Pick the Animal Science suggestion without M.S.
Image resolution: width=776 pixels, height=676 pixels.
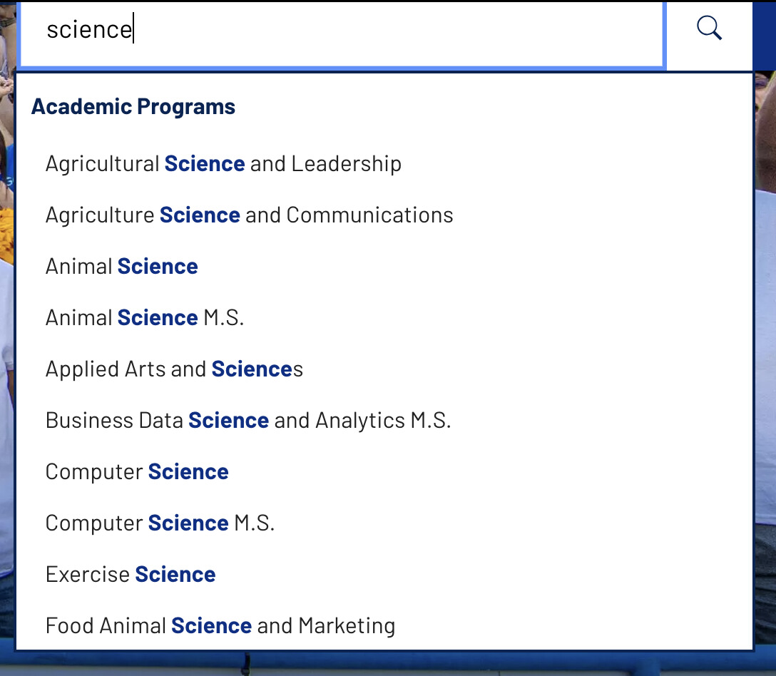pyautogui.click(x=122, y=267)
